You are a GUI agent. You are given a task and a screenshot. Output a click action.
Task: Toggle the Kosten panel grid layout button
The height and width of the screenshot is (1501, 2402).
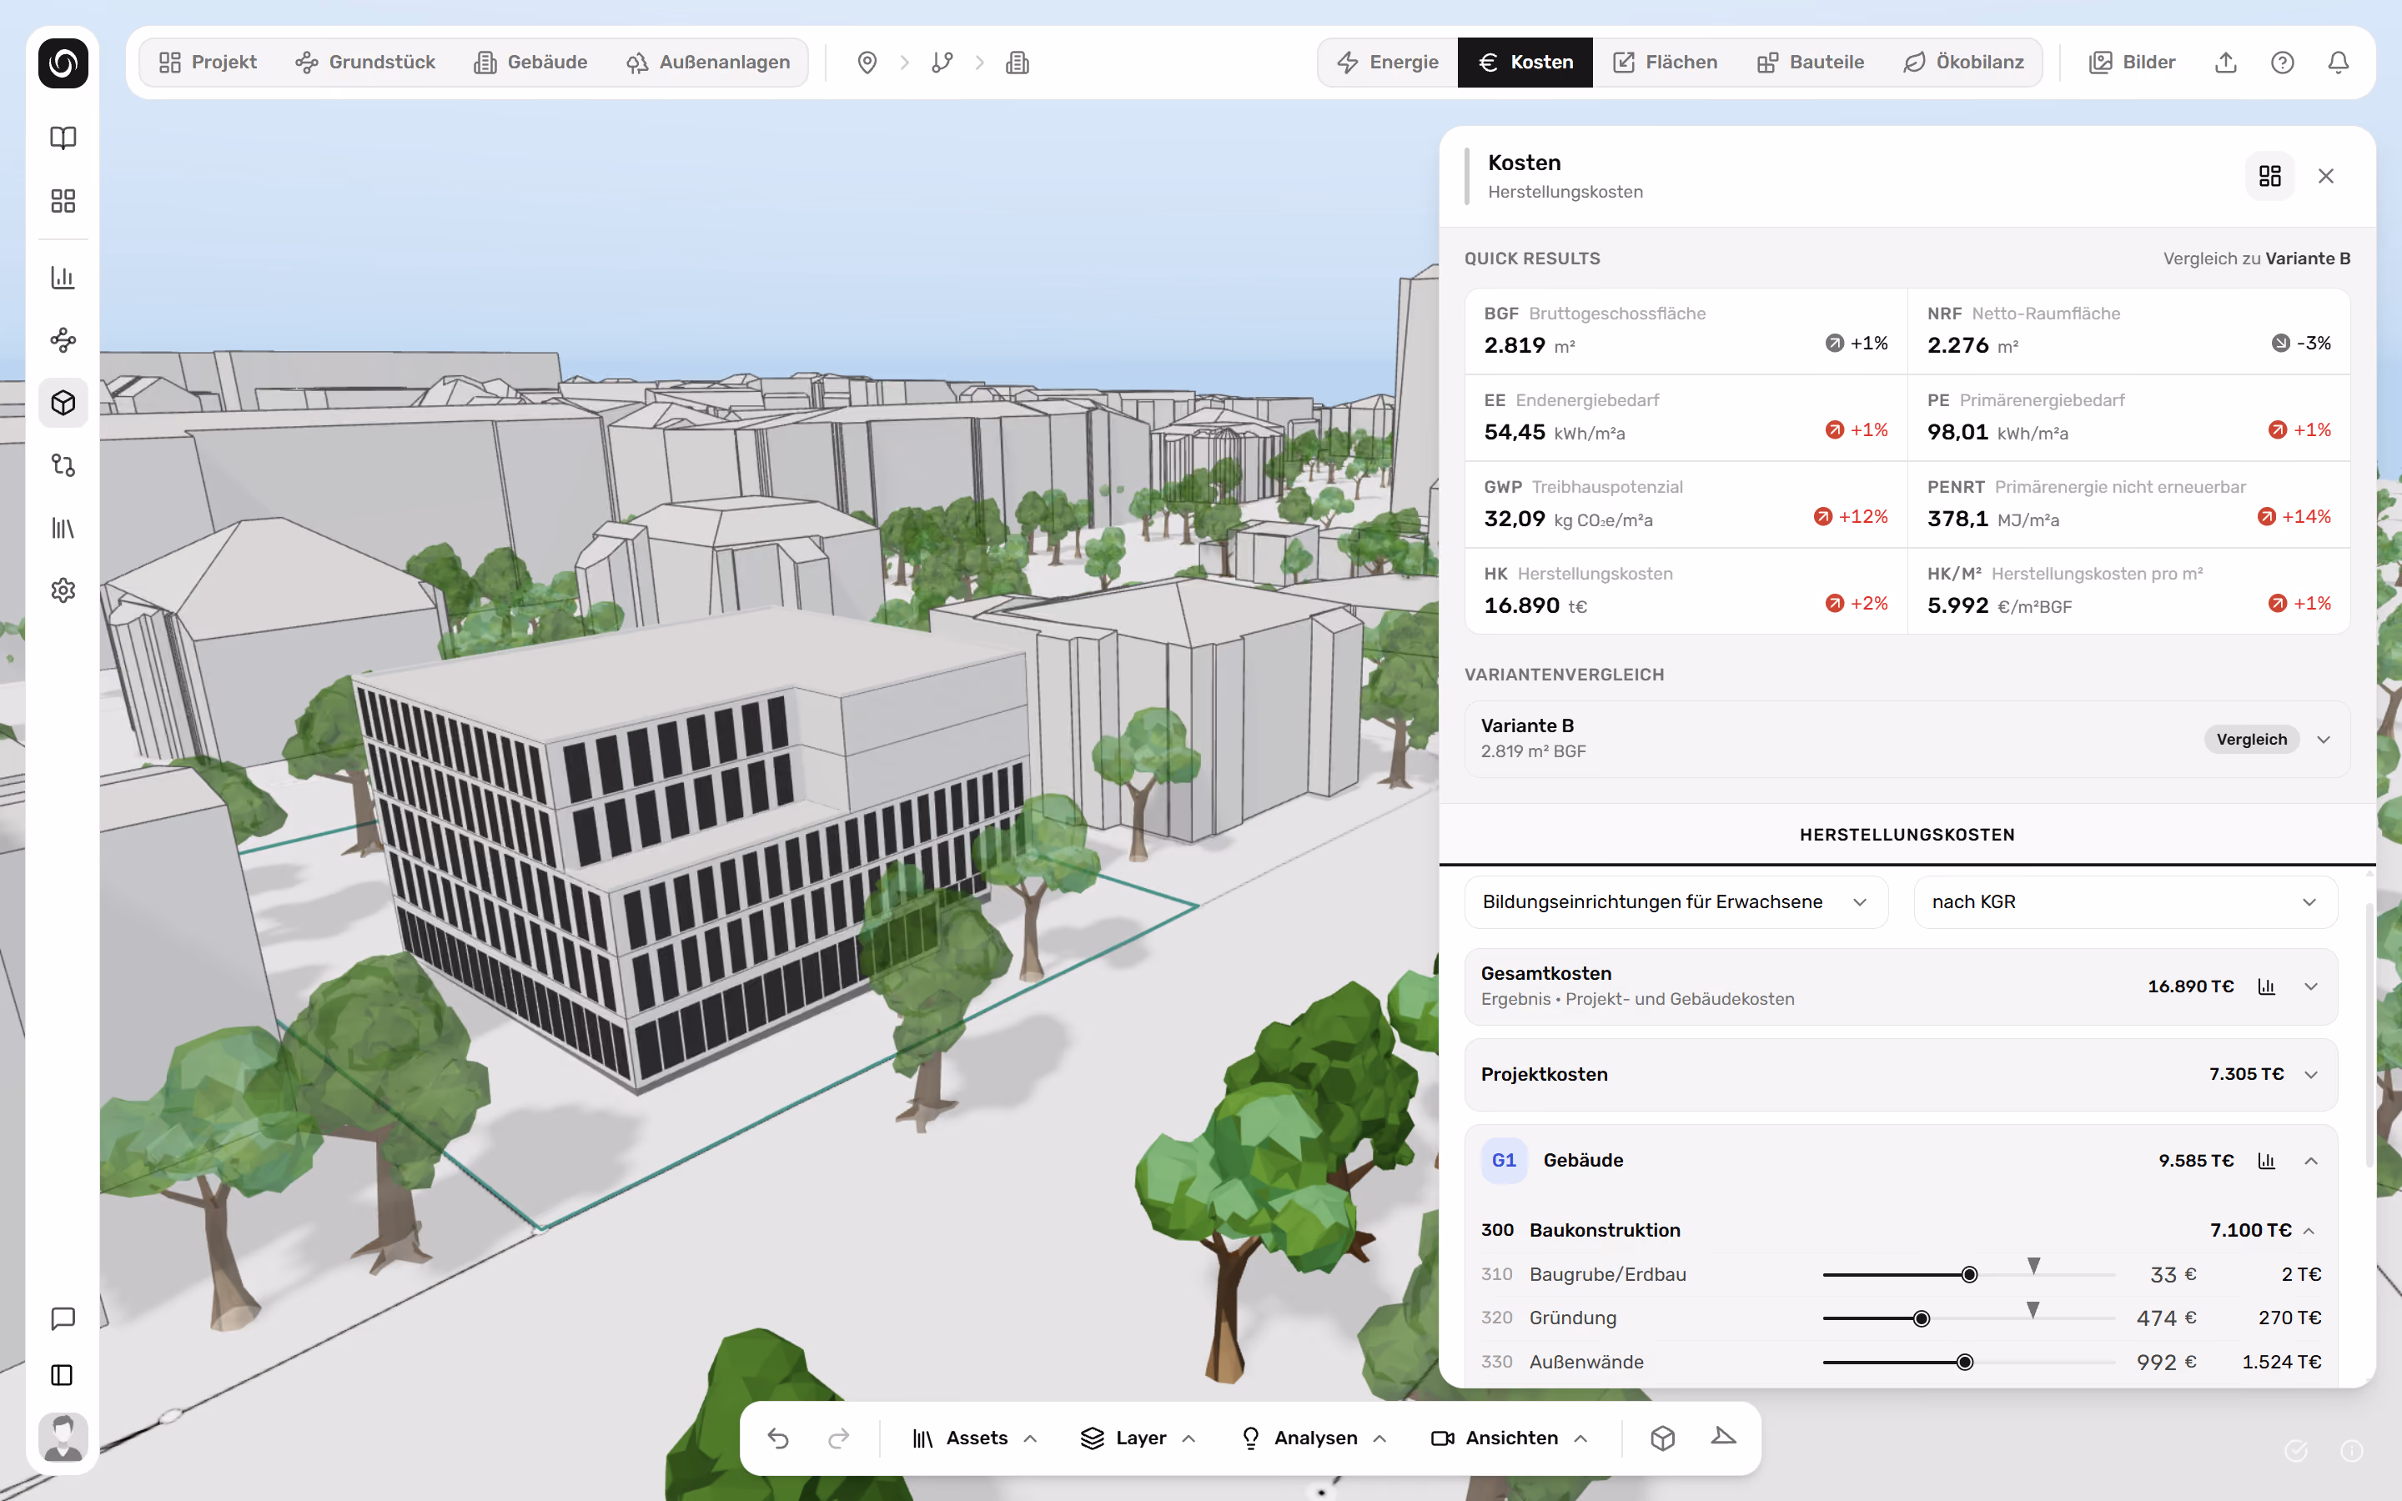point(2270,177)
